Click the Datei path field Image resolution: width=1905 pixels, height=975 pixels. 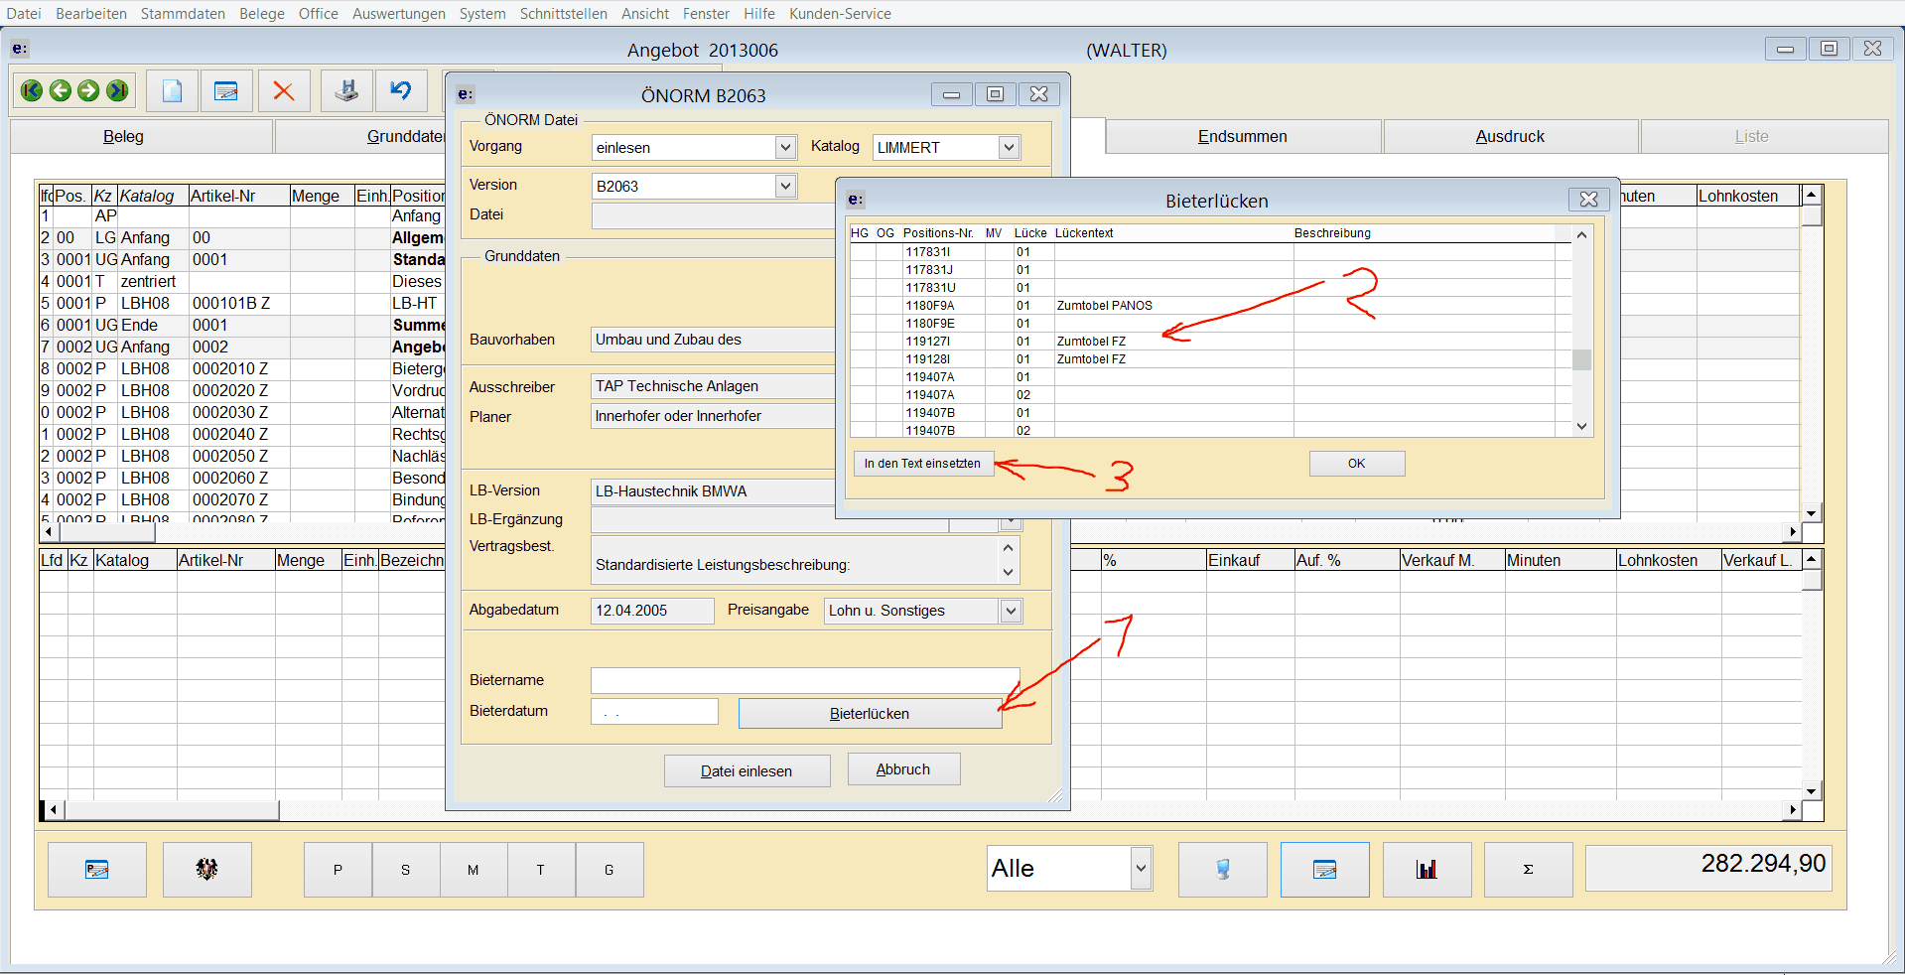point(713,215)
